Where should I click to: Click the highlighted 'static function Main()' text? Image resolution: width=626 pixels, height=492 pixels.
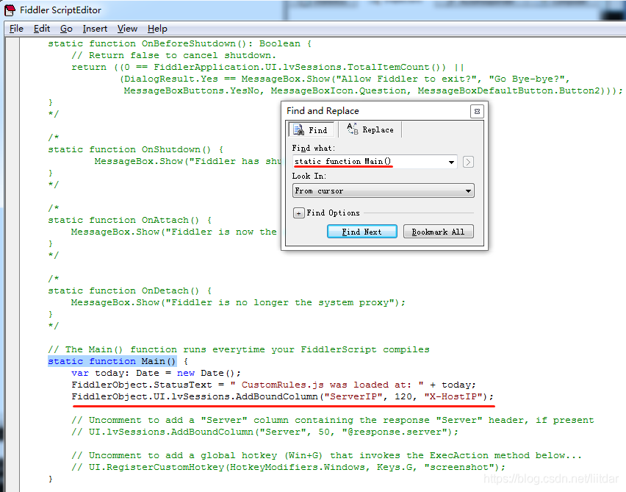[112, 361]
